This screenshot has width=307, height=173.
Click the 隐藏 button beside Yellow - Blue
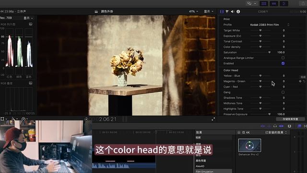click(x=303, y=77)
